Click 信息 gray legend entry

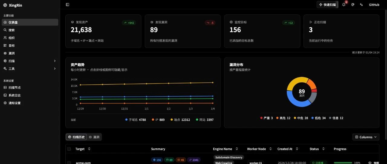coord(336,118)
